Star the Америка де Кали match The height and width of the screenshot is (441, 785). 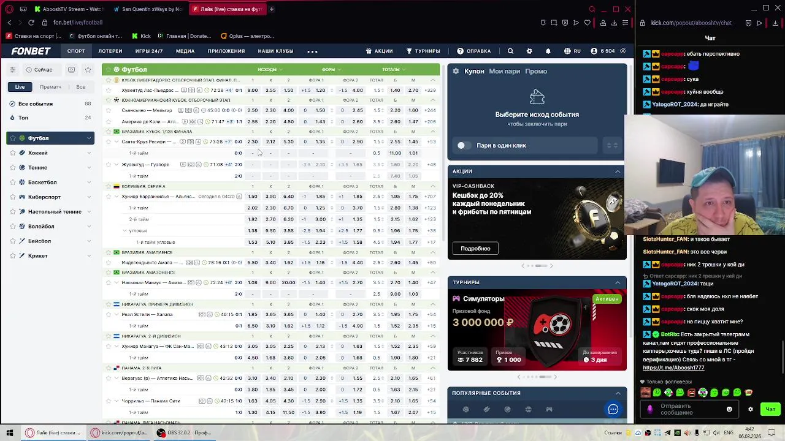pyautogui.click(x=109, y=121)
